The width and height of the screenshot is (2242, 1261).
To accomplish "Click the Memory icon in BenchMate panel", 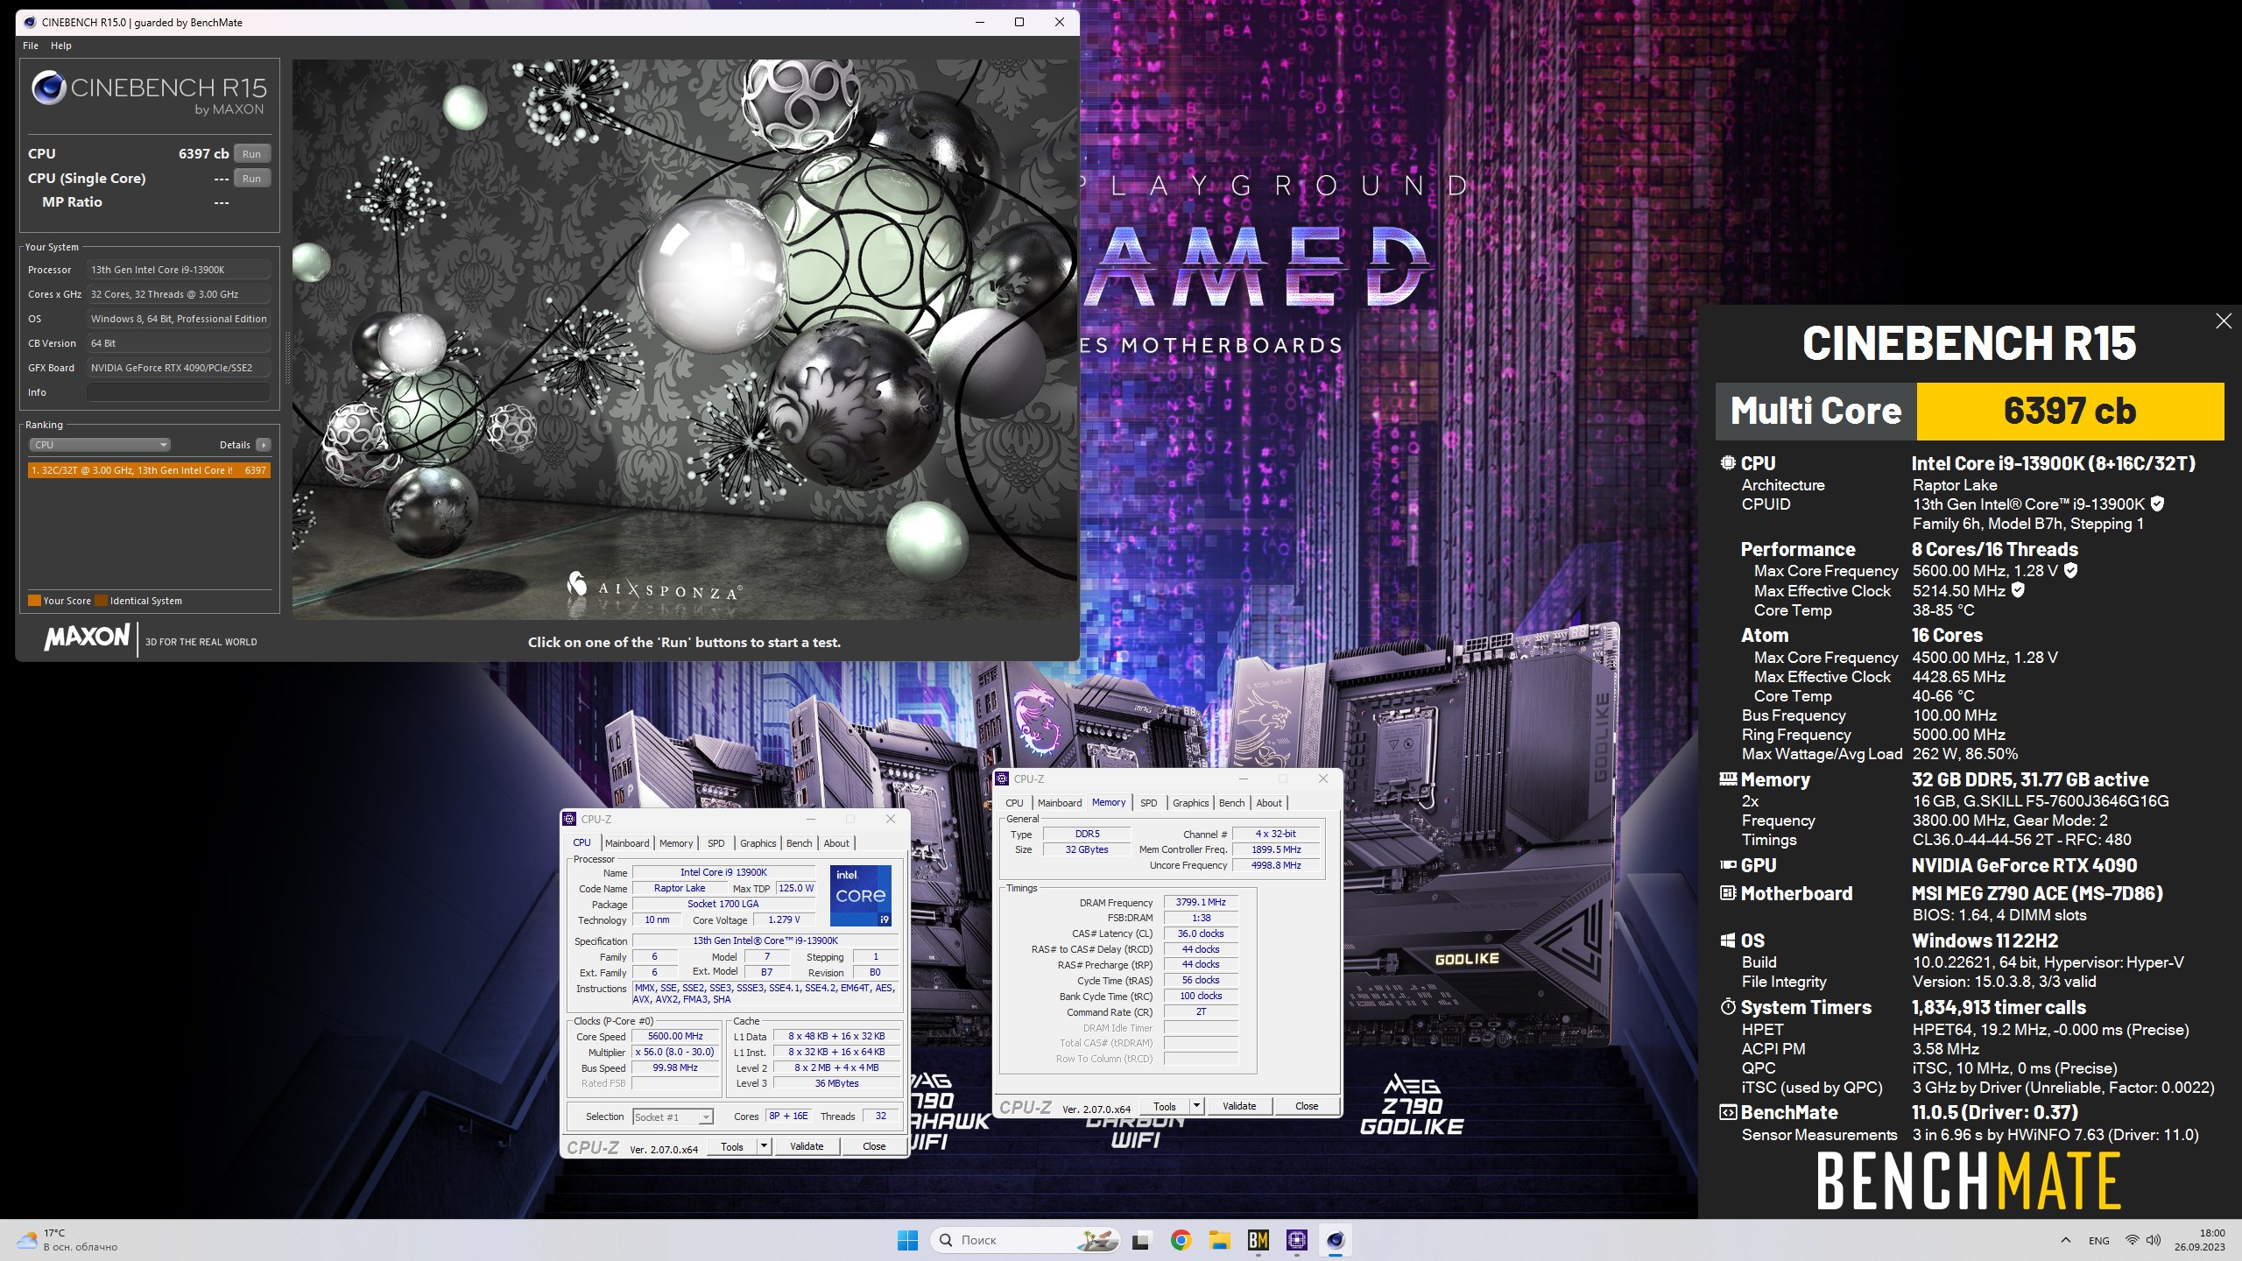I will 1728,778.
